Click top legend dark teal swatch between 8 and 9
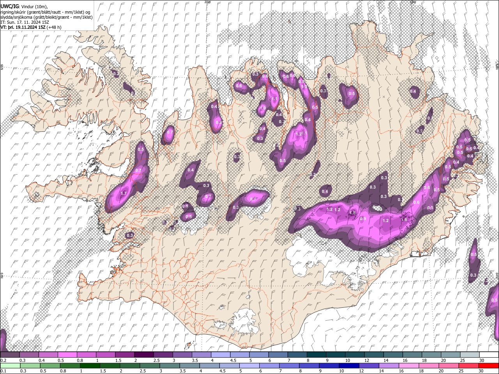This screenshot has height=374, width=499. click(x=316, y=355)
